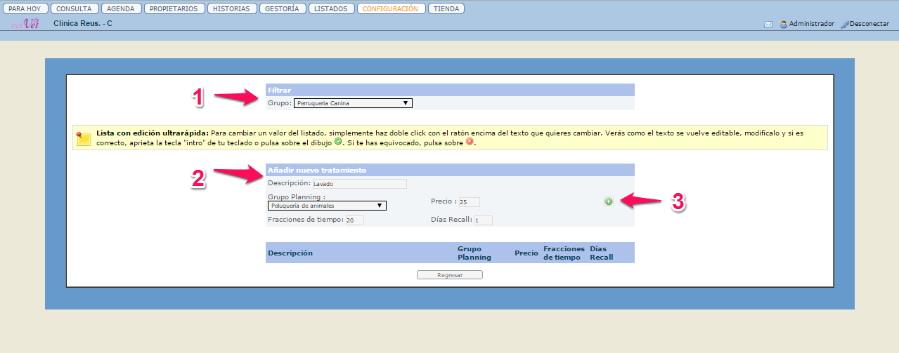Click the yellow sticky note icon

tap(84, 138)
